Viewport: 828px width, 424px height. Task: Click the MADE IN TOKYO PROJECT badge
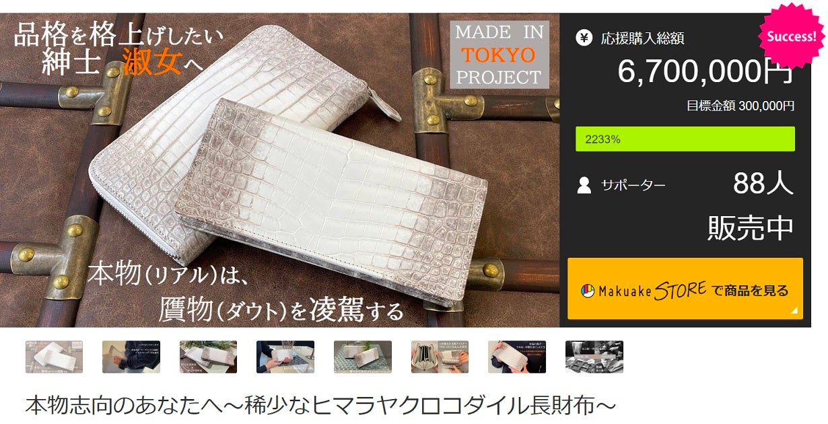pos(499,55)
